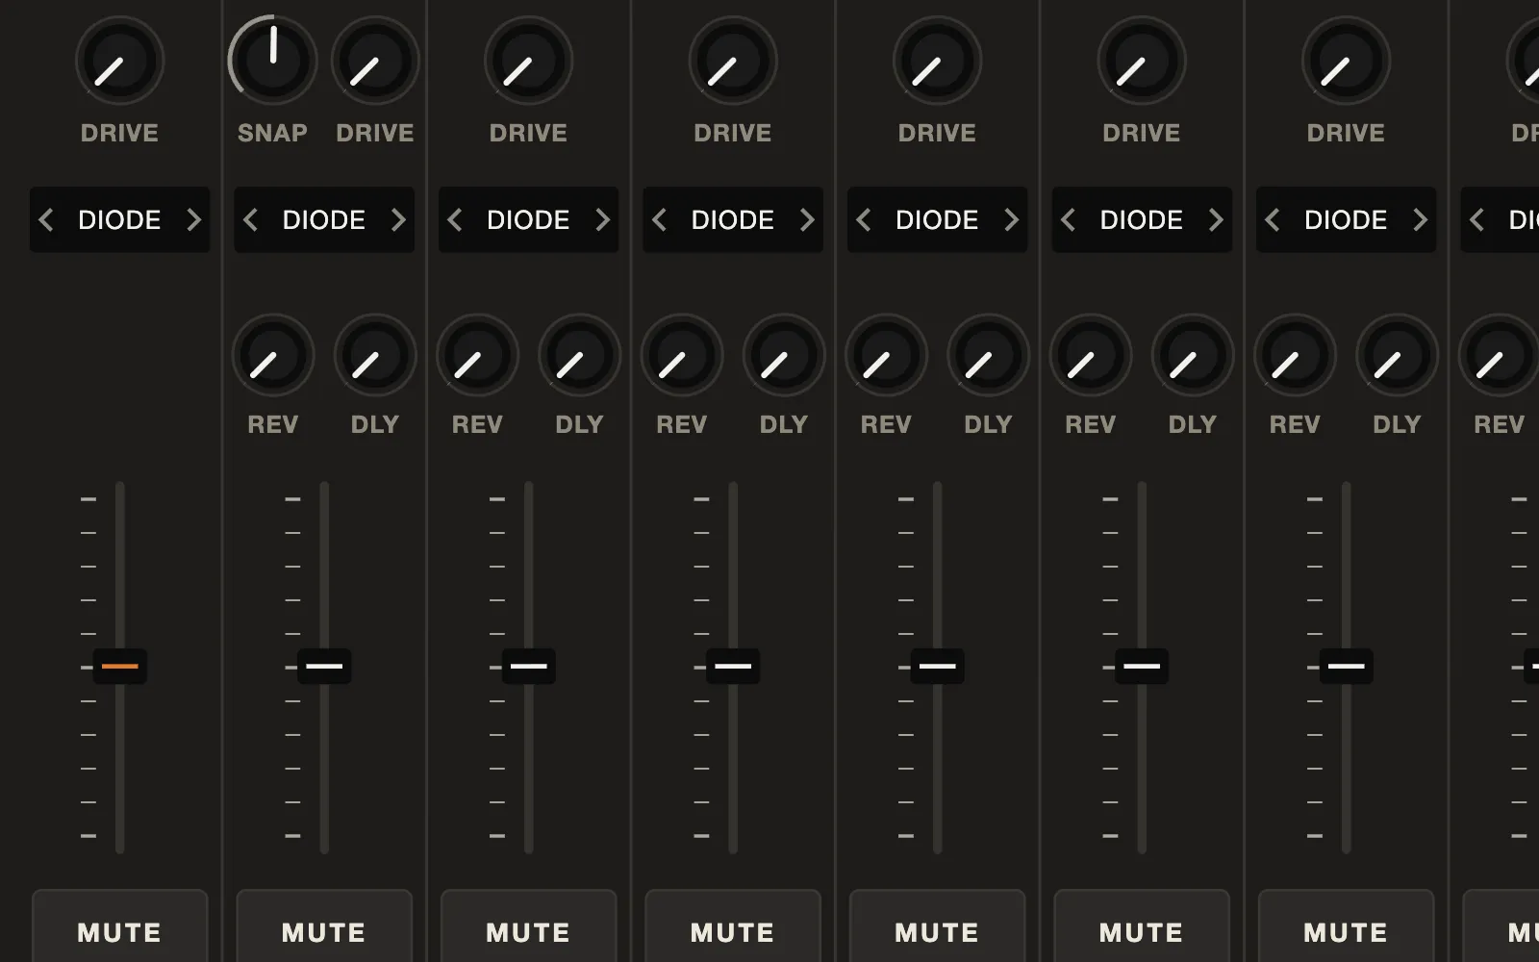
Task: Step back the fourth channel's DIODE mode
Action: tap(659, 220)
